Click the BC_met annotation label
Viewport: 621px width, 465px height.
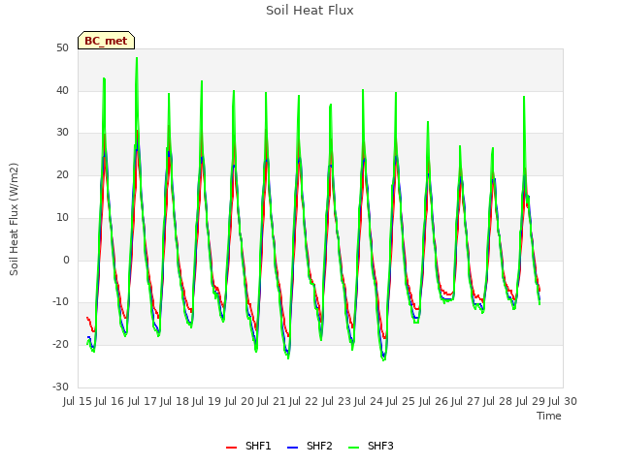click(x=106, y=41)
